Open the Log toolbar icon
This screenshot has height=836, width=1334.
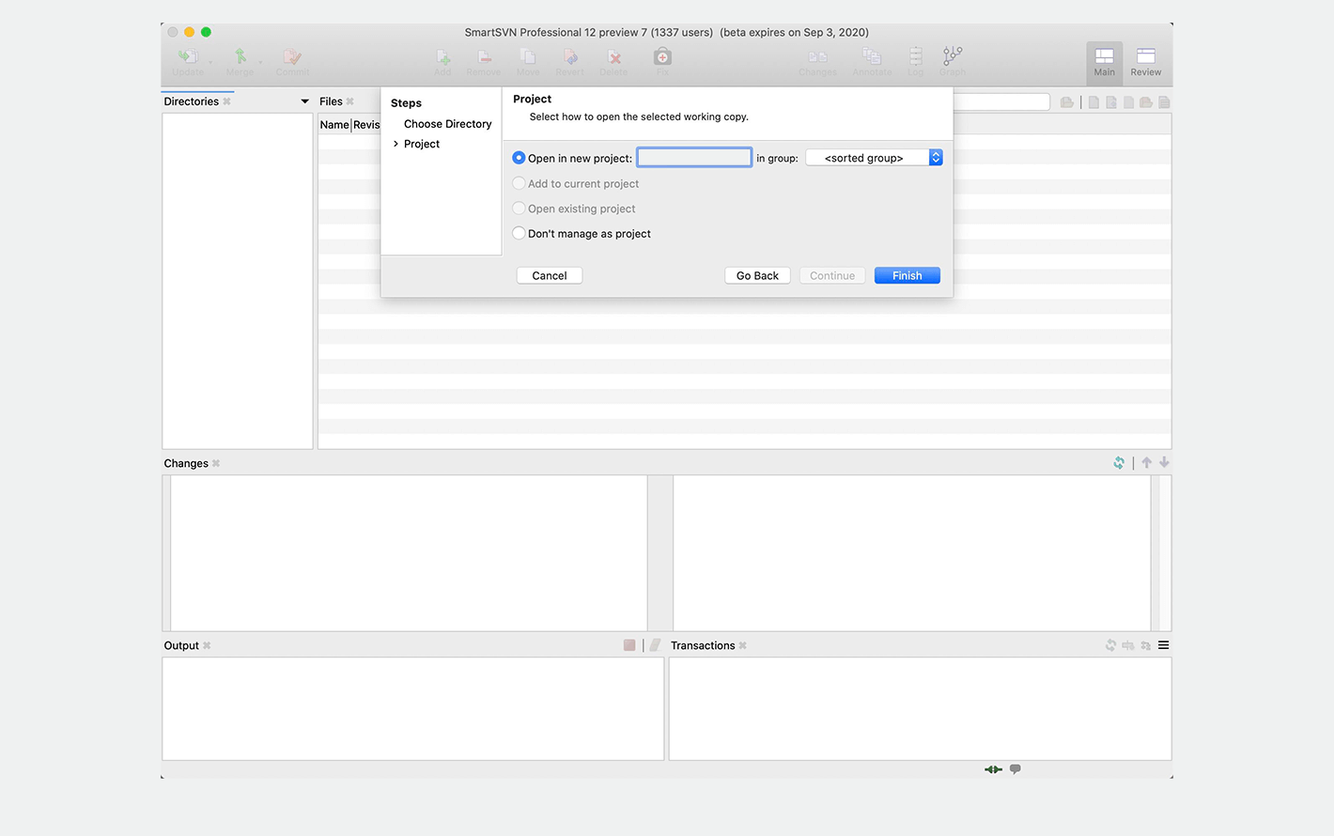tap(915, 57)
